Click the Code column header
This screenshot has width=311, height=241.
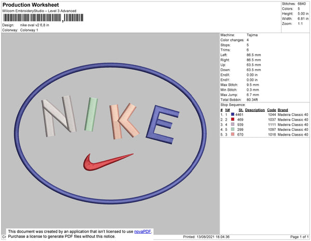click(x=272, y=110)
